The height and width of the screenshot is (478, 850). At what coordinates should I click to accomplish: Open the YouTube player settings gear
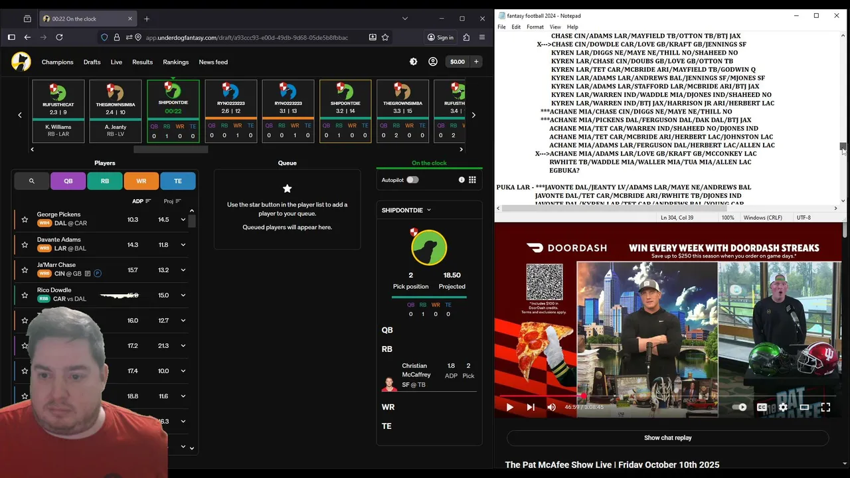pyautogui.click(x=783, y=407)
